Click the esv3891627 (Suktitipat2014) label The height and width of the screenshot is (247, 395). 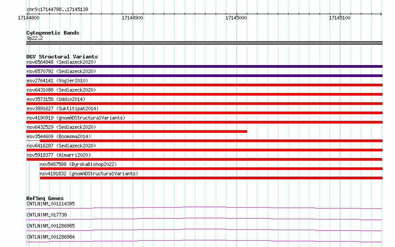[63, 108]
